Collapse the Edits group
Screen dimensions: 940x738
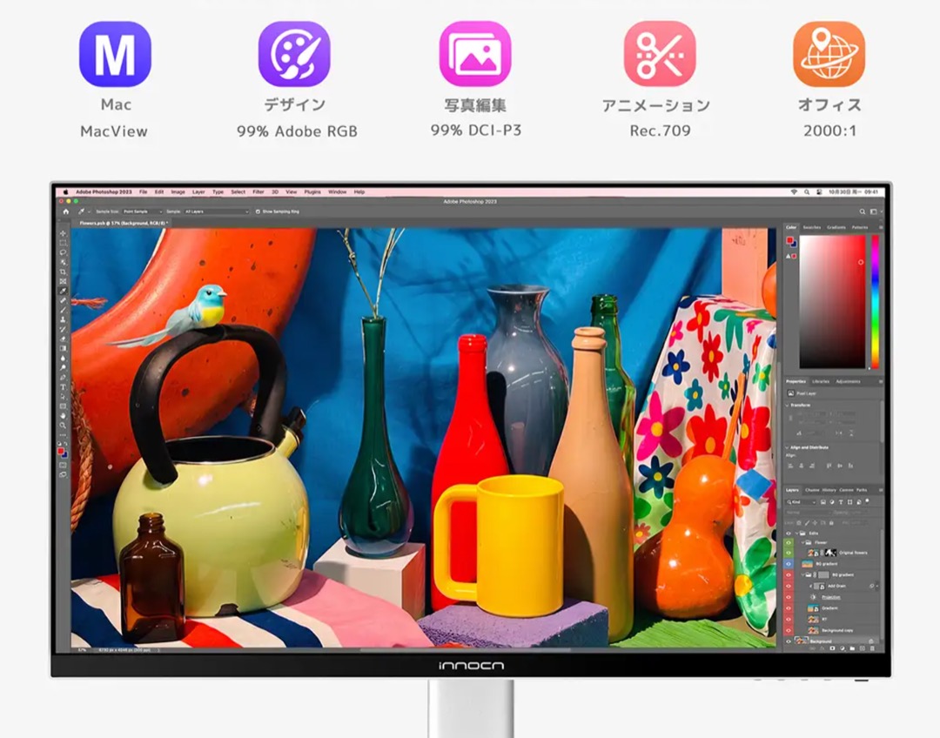click(x=796, y=533)
